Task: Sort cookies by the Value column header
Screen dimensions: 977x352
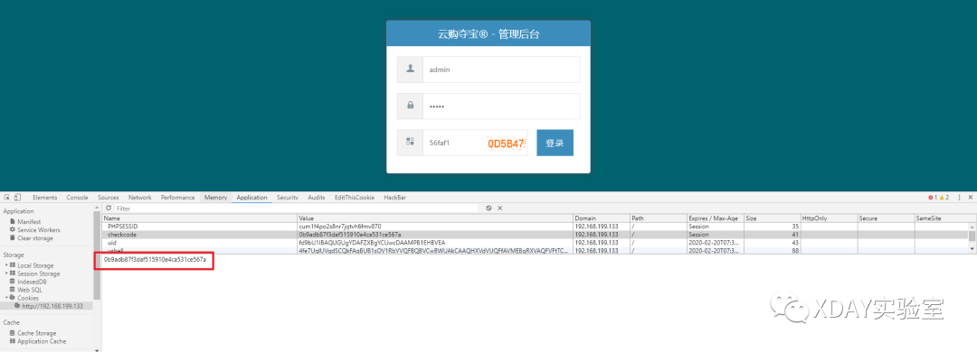Action: [x=435, y=219]
